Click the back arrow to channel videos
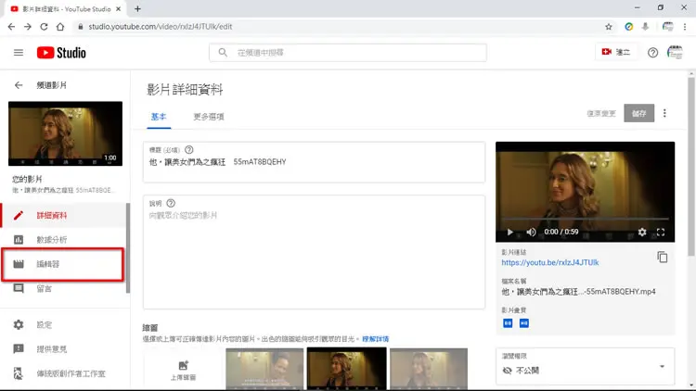The width and height of the screenshot is (696, 391). [x=19, y=85]
